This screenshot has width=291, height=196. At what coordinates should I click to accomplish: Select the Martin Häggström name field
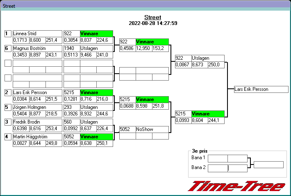(37, 137)
